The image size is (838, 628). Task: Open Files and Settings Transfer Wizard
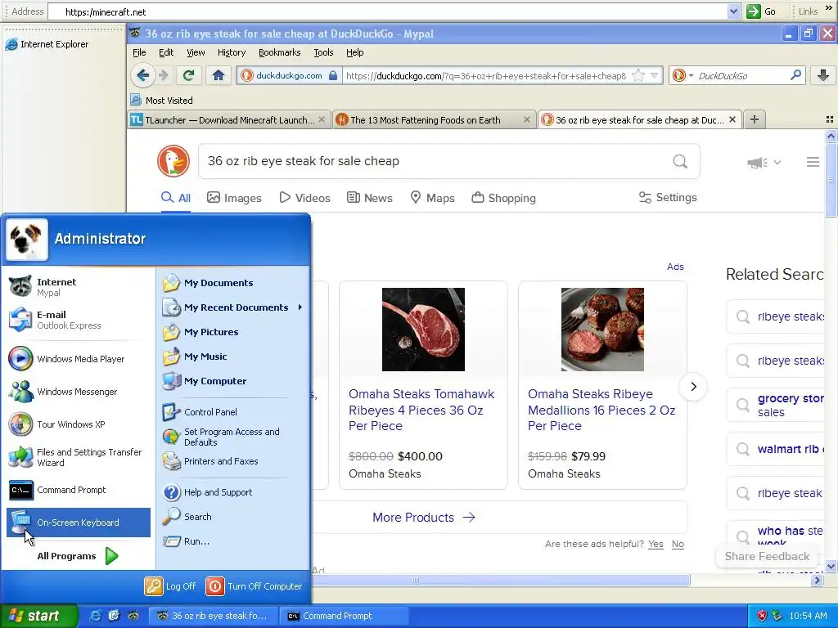pos(78,457)
